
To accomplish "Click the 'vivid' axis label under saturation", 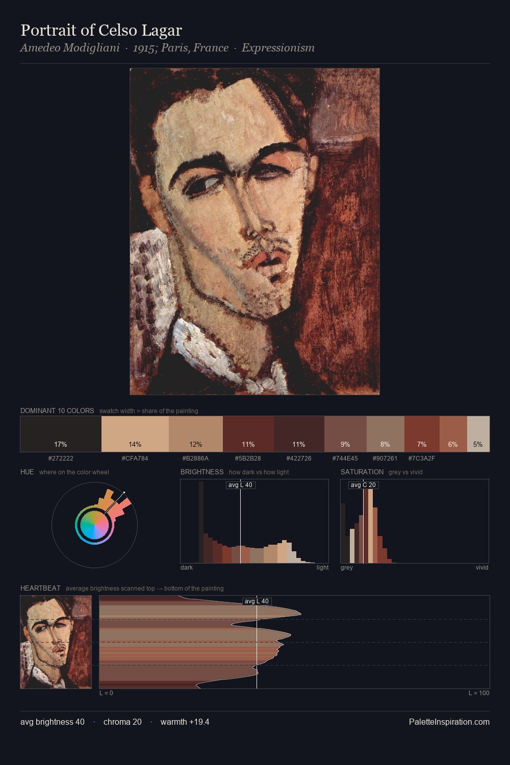I will click(482, 568).
